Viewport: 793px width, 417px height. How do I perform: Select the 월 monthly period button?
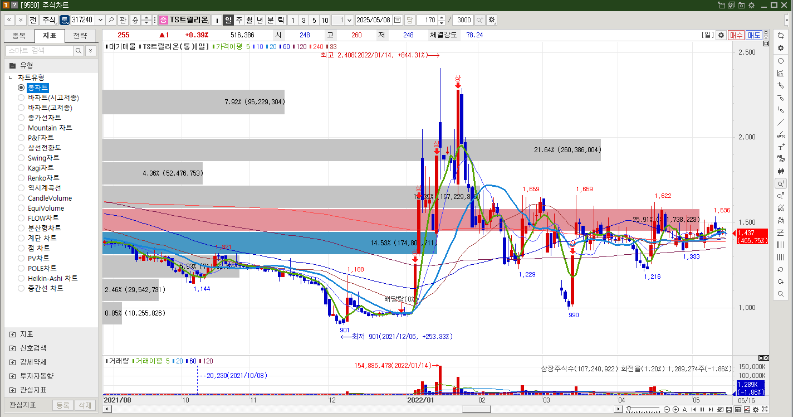tap(249, 20)
